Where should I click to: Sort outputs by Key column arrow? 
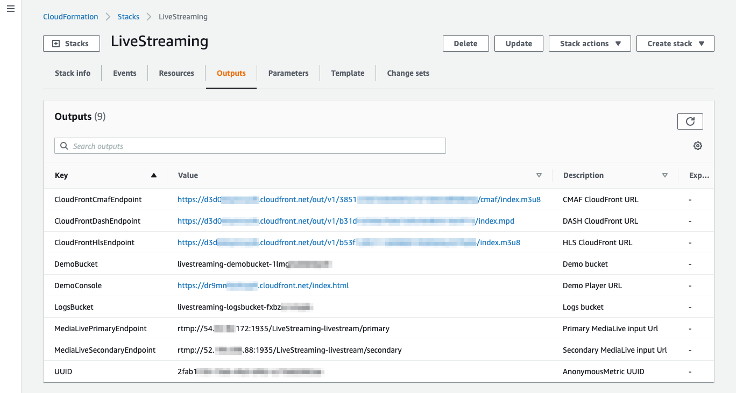(154, 175)
